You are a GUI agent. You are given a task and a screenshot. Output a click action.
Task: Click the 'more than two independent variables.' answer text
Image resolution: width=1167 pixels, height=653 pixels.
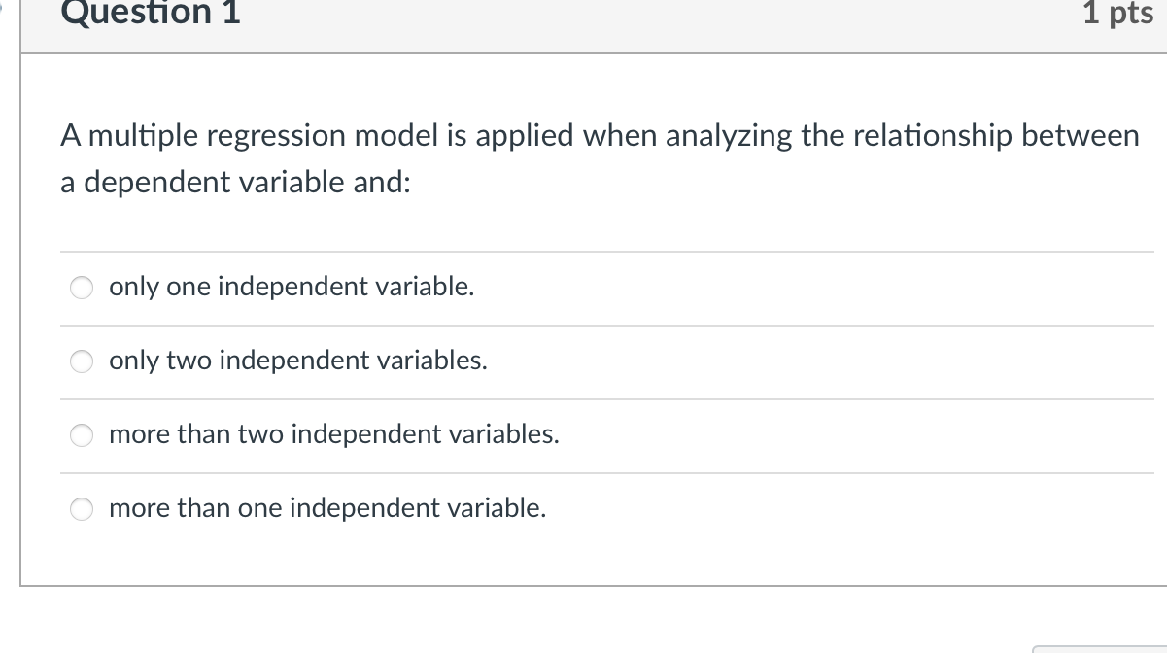coord(334,434)
